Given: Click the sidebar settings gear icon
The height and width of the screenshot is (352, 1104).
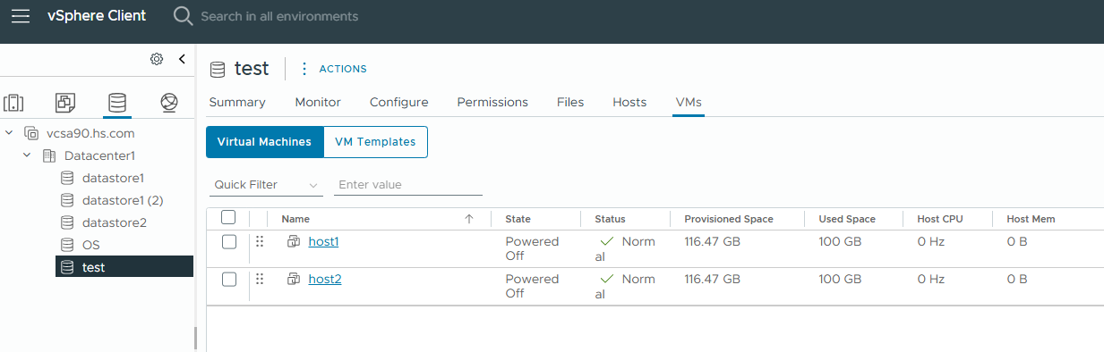Looking at the screenshot, I should (x=157, y=59).
